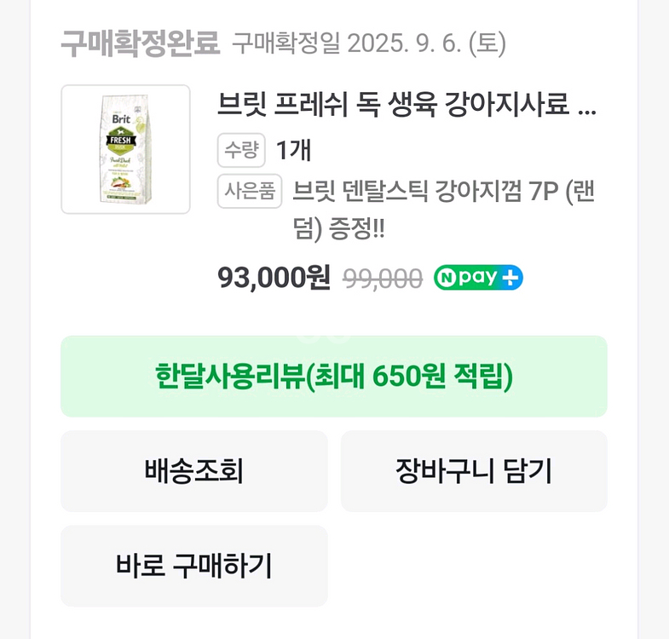The image size is (669, 639).
Task: Click the blue plus icon on Npay badge
Action: tap(511, 278)
